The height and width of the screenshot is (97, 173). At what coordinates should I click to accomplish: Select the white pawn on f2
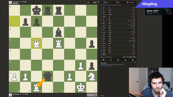pyautogui.click(x=70, y=76)
